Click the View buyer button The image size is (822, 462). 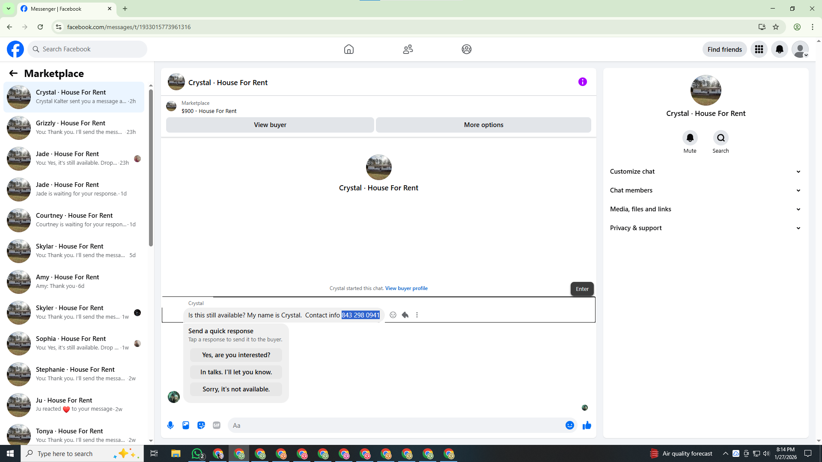pos(270,125)
